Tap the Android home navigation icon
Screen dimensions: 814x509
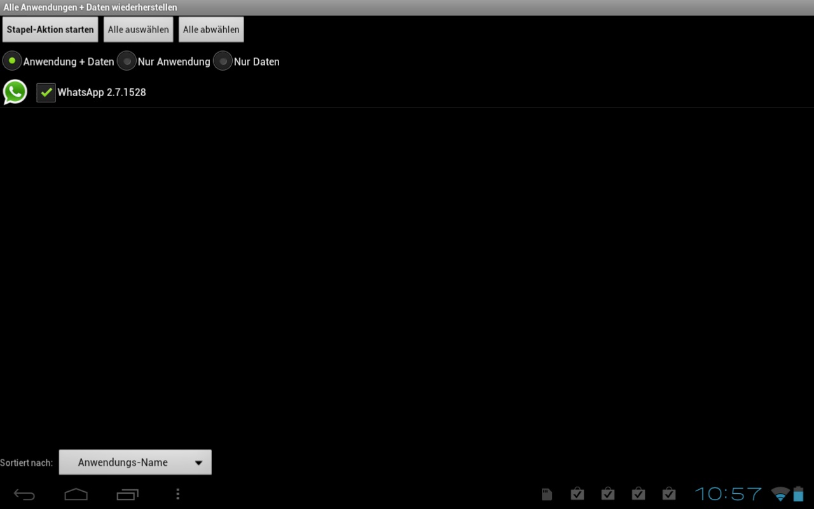click(x=76, y=494)
